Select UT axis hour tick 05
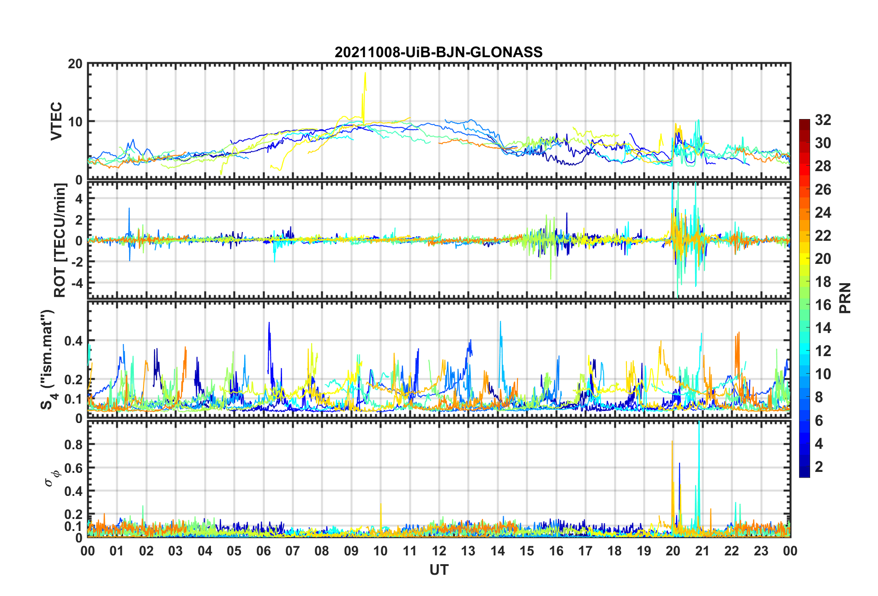 coord(234,551)
